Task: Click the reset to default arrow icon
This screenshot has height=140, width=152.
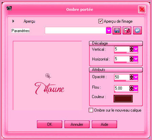Action: (x=137, y=30)
